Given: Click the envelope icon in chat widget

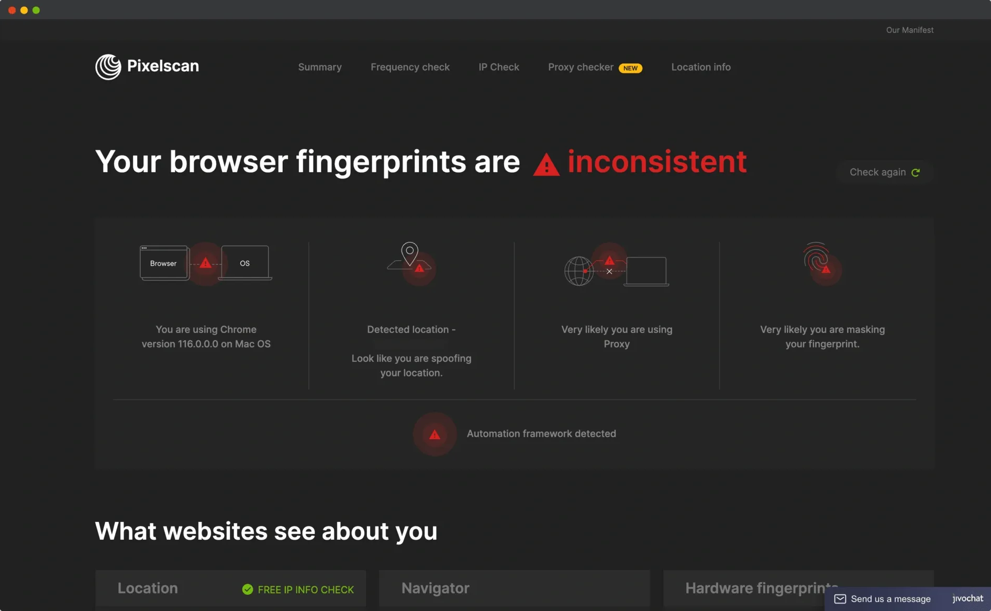Looking at the screenshot, I should pos(840,599).
